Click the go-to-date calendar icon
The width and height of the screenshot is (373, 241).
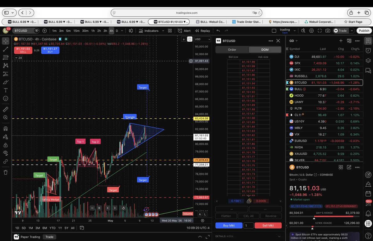click(x=82, y=228)
